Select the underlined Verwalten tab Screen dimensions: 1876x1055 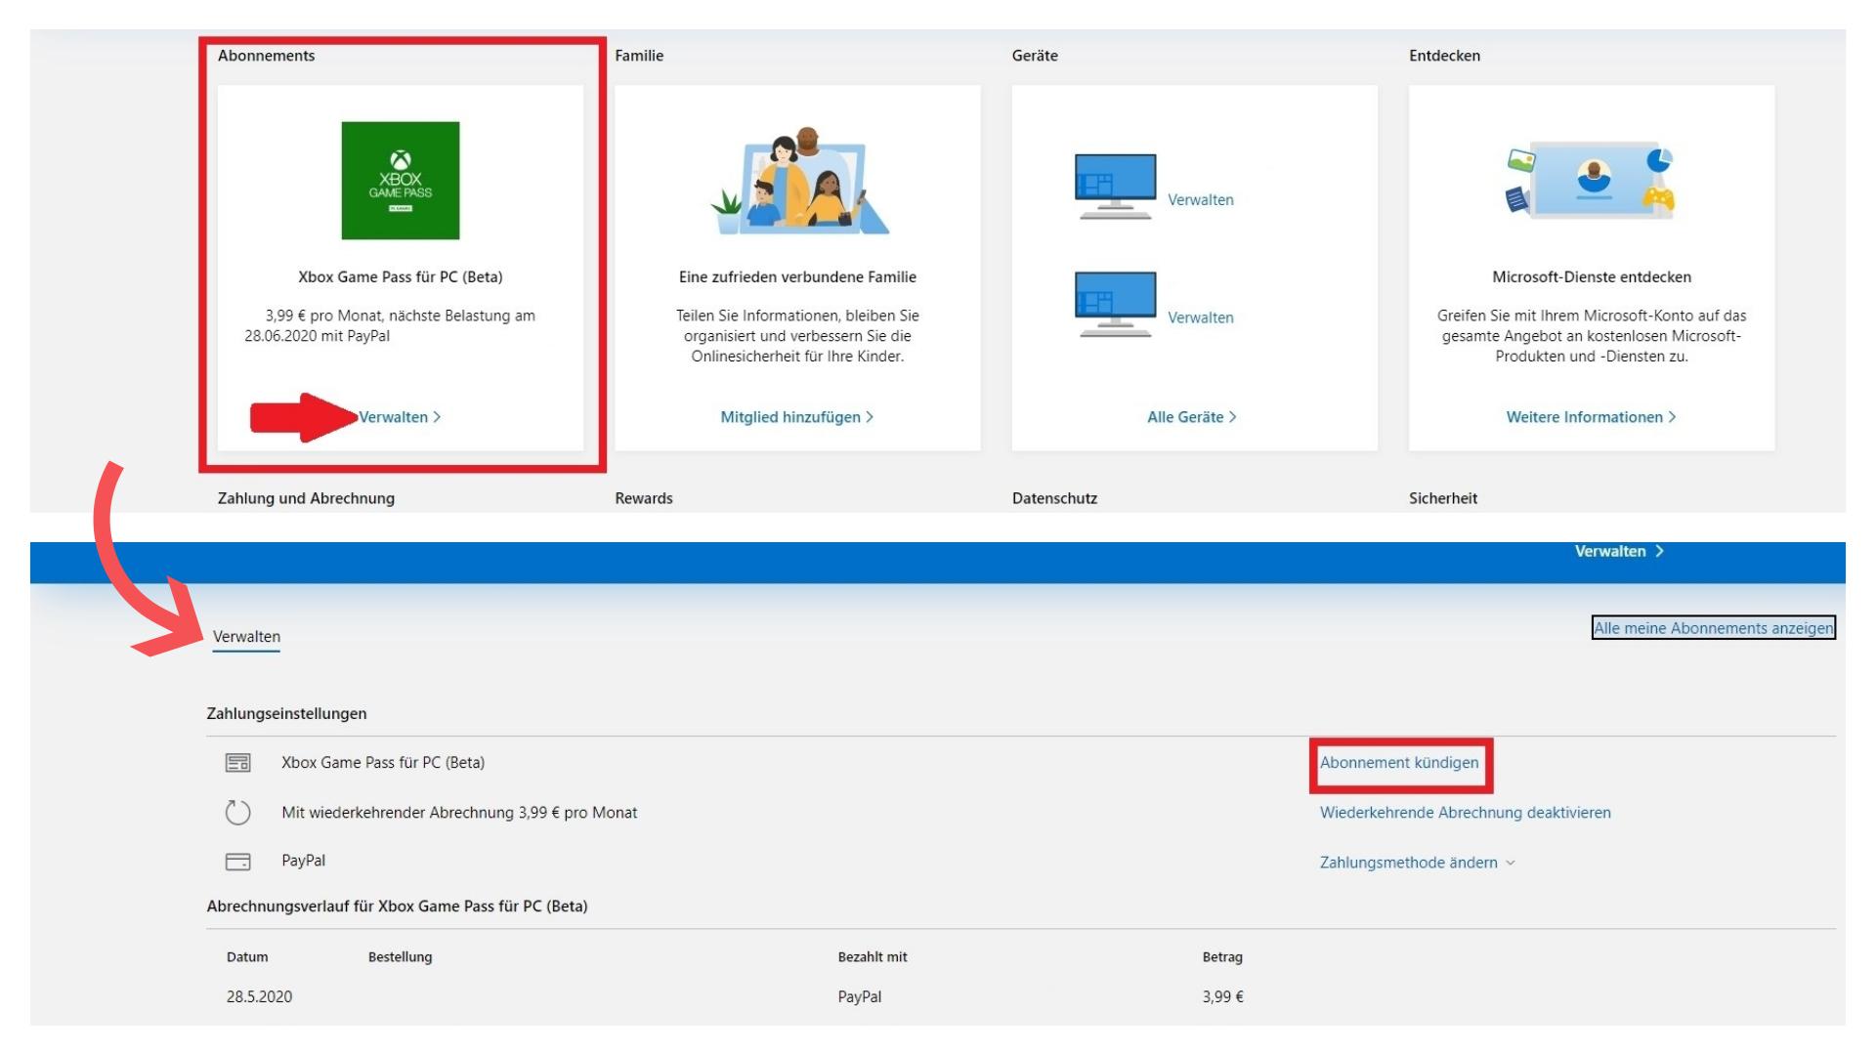click(x=246, y=637)
